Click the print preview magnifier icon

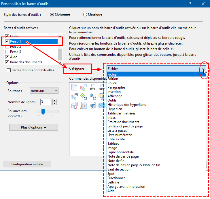click(83, 106)
